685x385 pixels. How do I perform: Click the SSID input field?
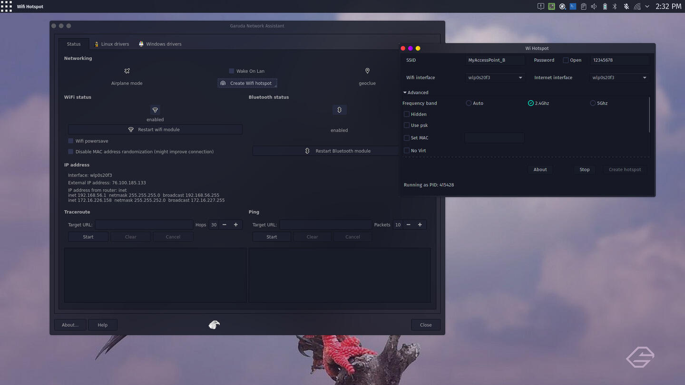(x=495, y=60)
